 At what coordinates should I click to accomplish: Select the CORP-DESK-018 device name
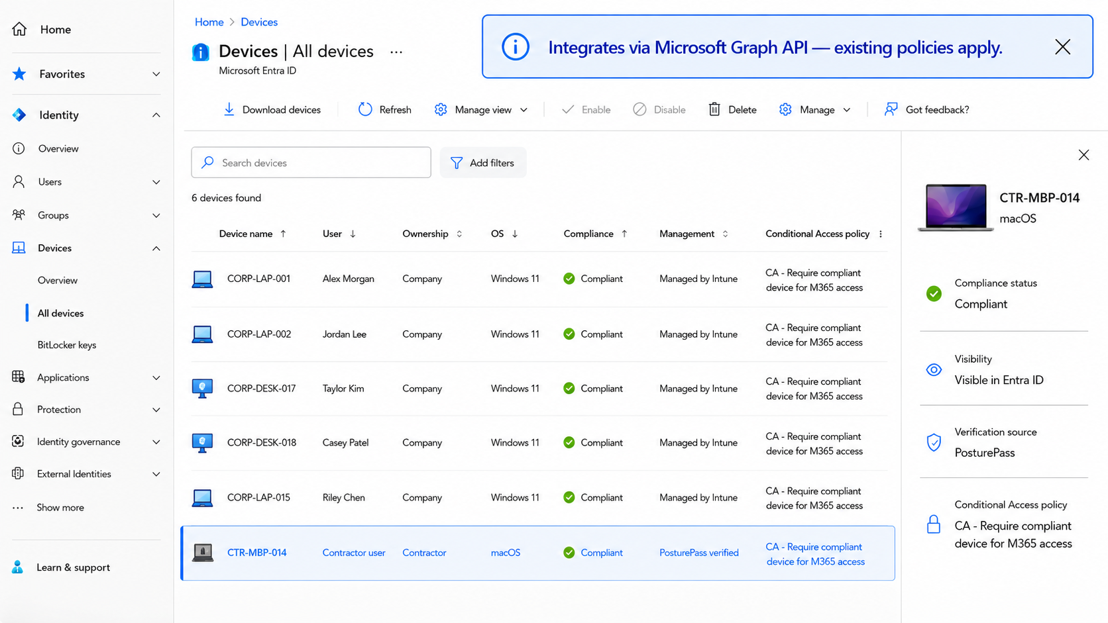(x=261, y=442)
